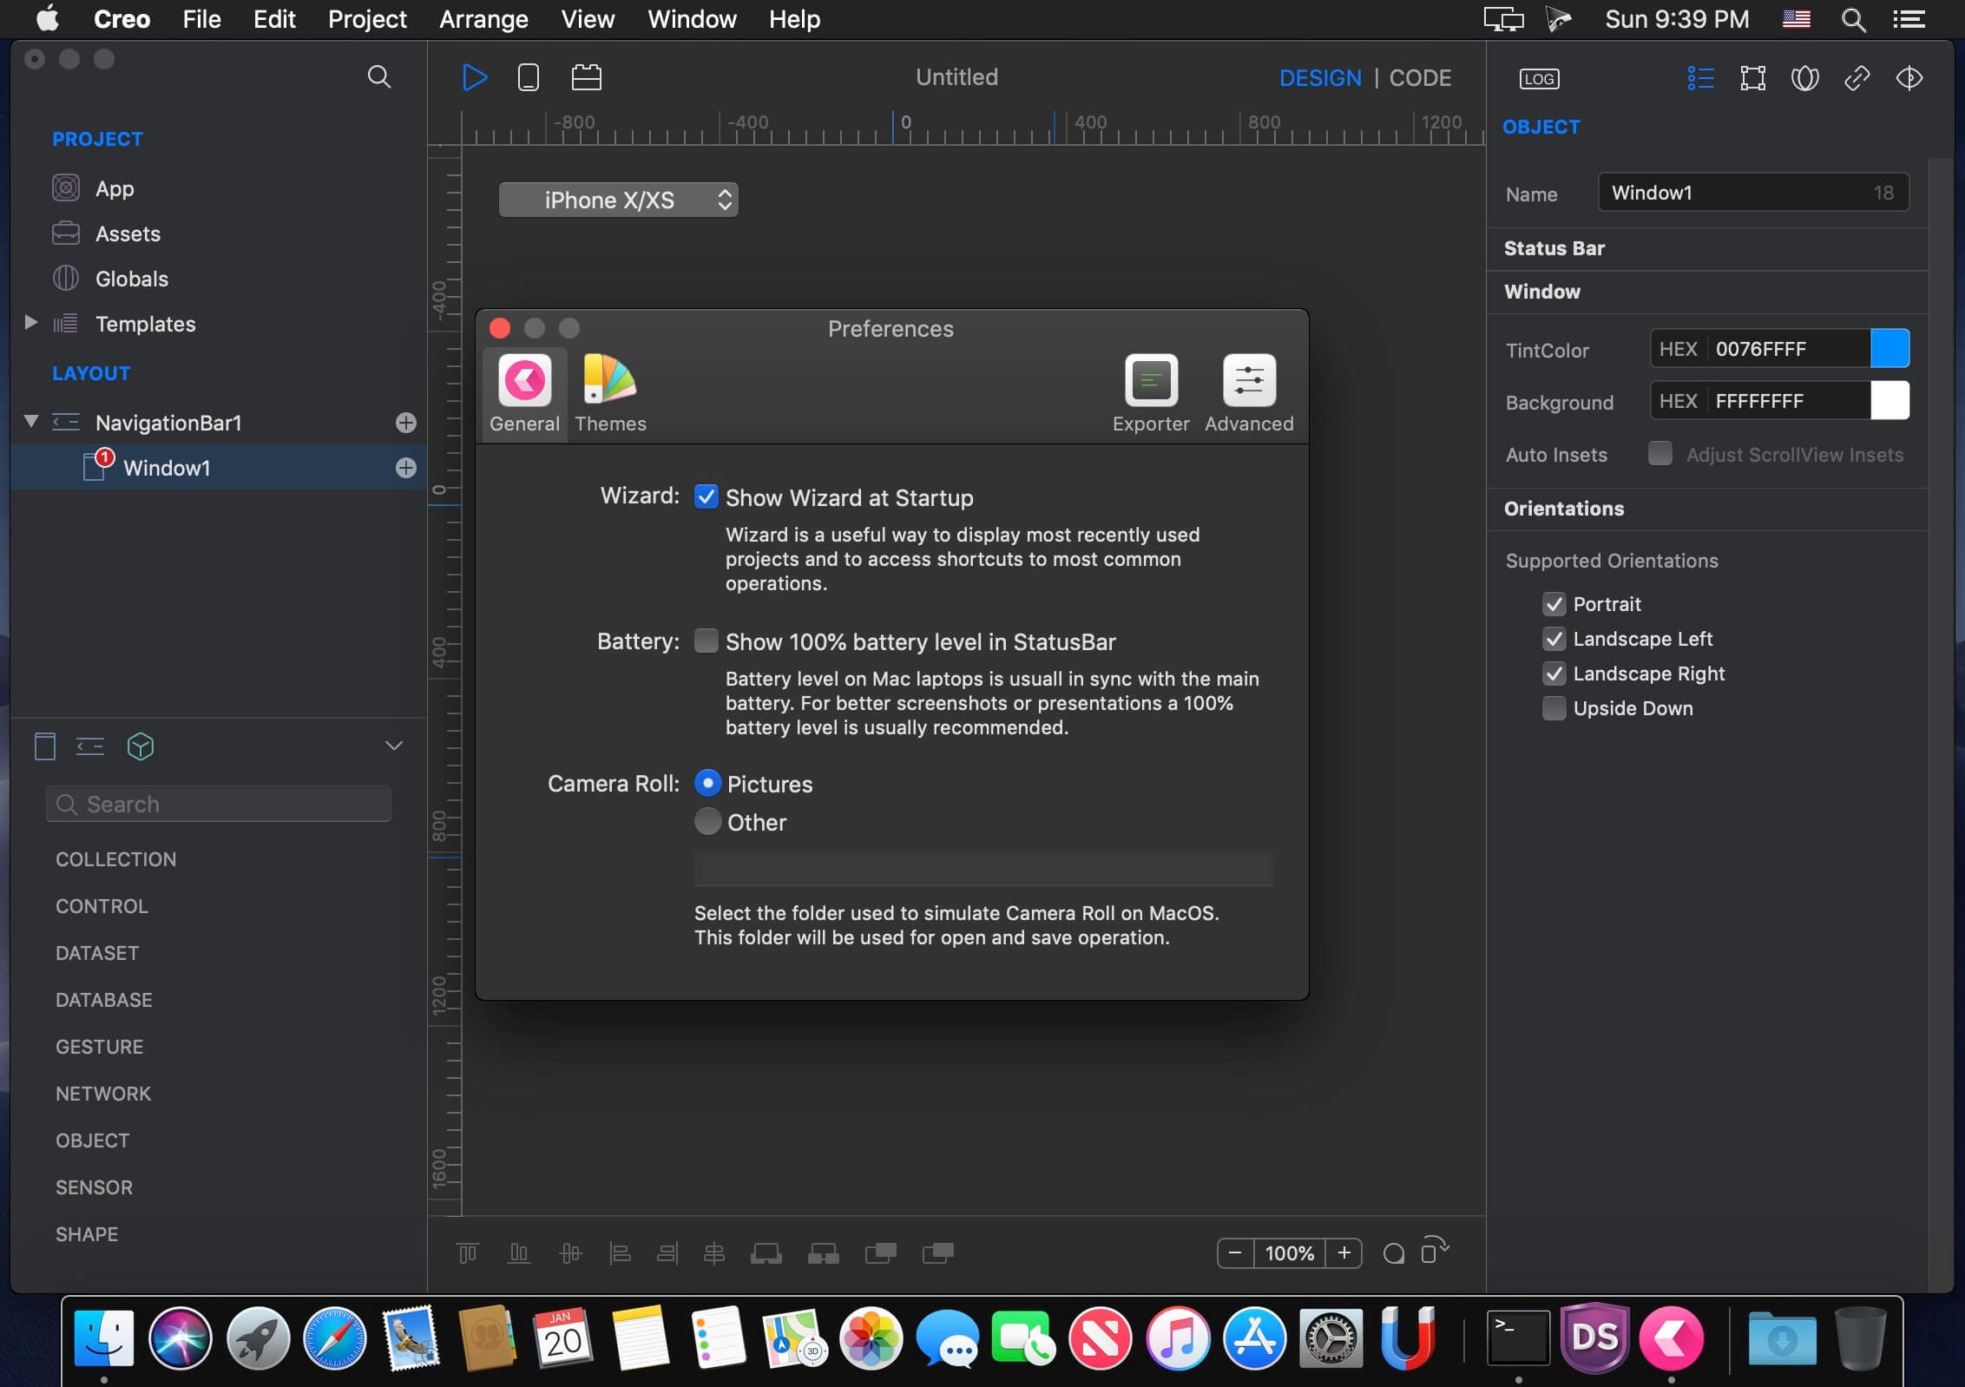Select the navigation objects library icon

tap(89, 746)
